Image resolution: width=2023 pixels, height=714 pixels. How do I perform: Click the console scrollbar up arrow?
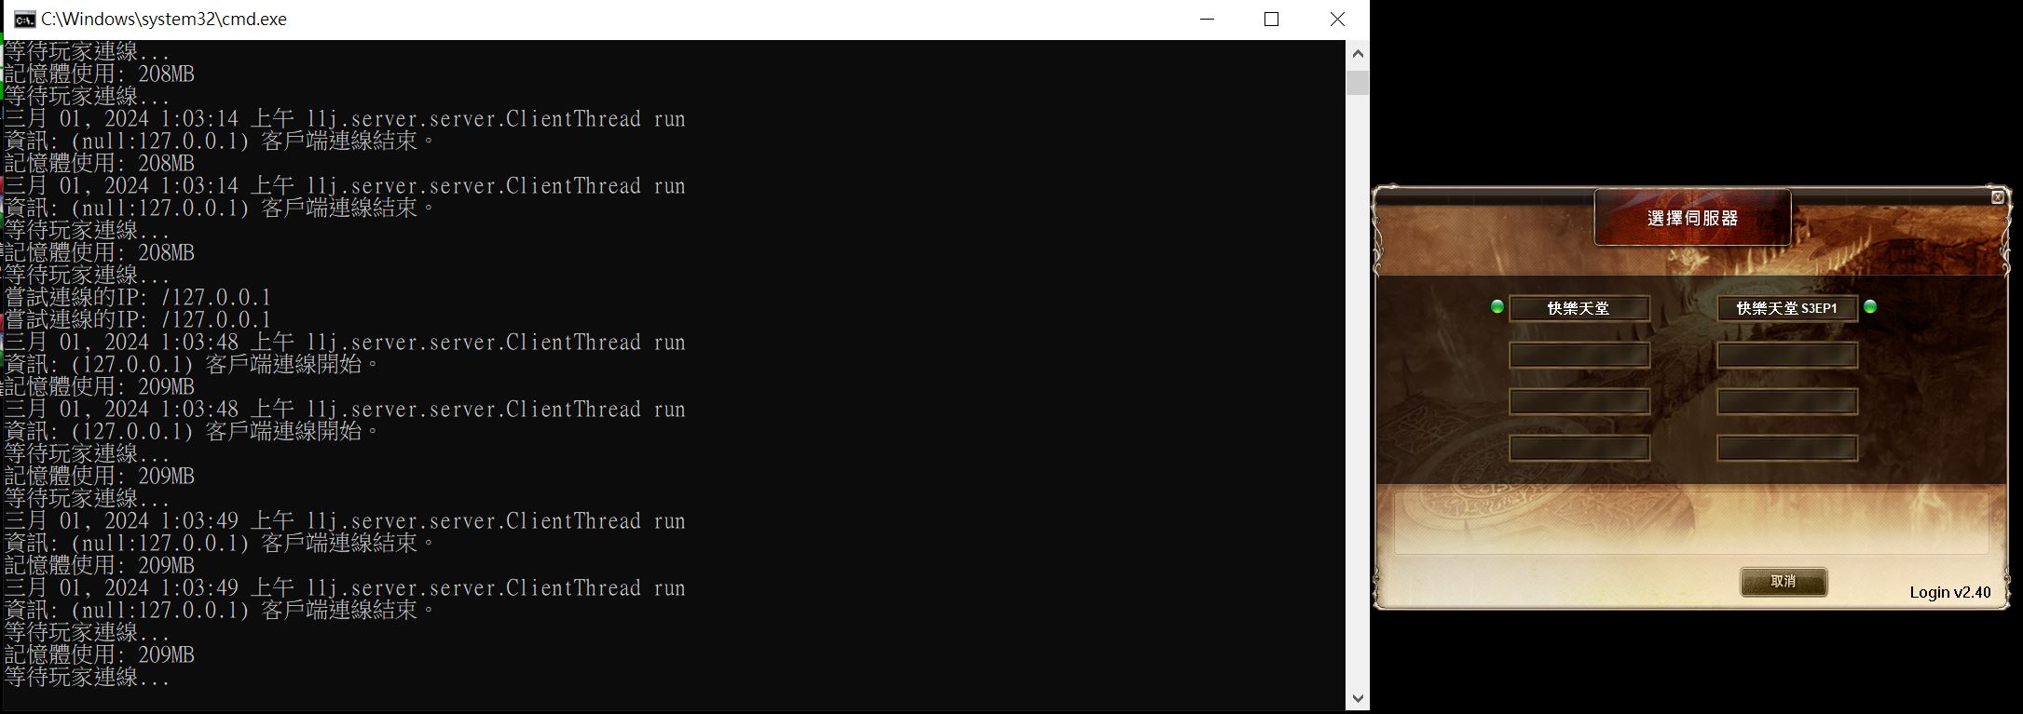[x=1358, y=54]
